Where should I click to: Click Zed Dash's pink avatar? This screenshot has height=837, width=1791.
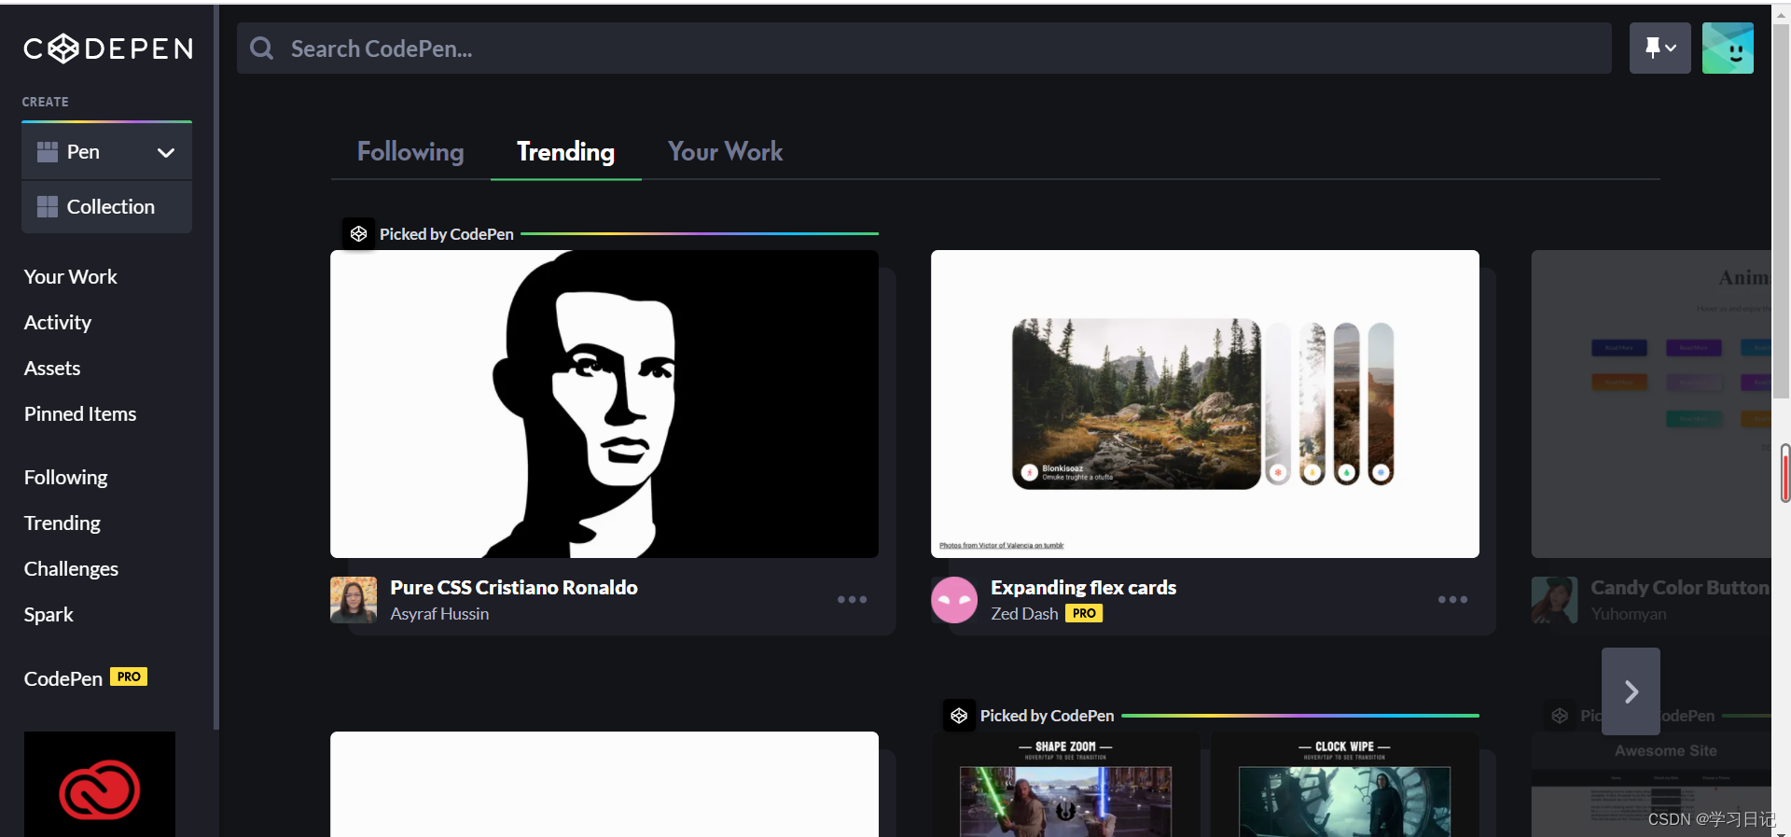pos(954,599)
